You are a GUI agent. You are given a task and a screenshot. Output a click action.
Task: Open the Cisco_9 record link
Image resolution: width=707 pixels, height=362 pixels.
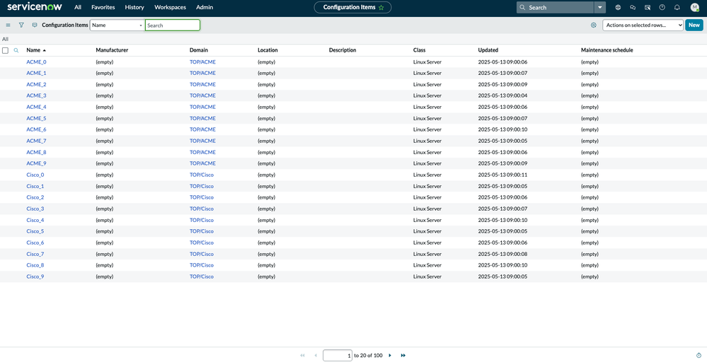(x=35, y=276)
